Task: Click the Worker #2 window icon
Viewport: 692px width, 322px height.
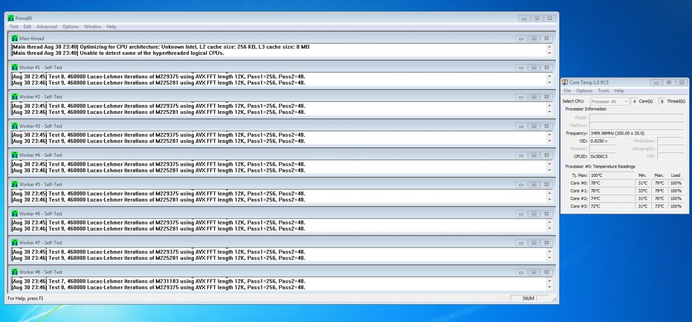Action: point(15,97)
